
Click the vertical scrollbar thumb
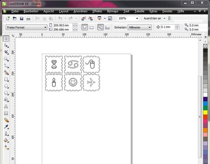[x=200, y=117]
